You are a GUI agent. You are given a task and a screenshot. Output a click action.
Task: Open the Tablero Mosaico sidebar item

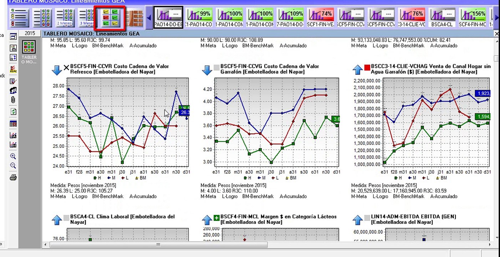tap(29, 52)
